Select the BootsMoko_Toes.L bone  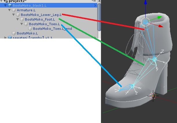click(44, 24)
